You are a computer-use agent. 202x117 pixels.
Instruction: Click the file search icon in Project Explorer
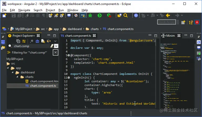click(x=43, y=41)
